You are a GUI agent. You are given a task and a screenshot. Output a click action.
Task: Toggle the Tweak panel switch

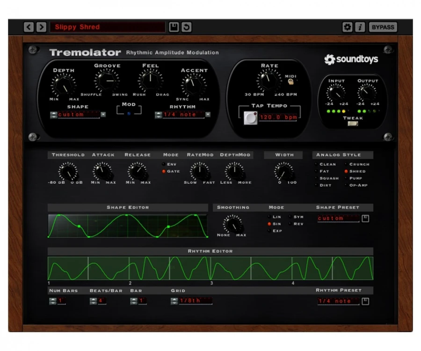pyautogui.click(x=353, y=124)
